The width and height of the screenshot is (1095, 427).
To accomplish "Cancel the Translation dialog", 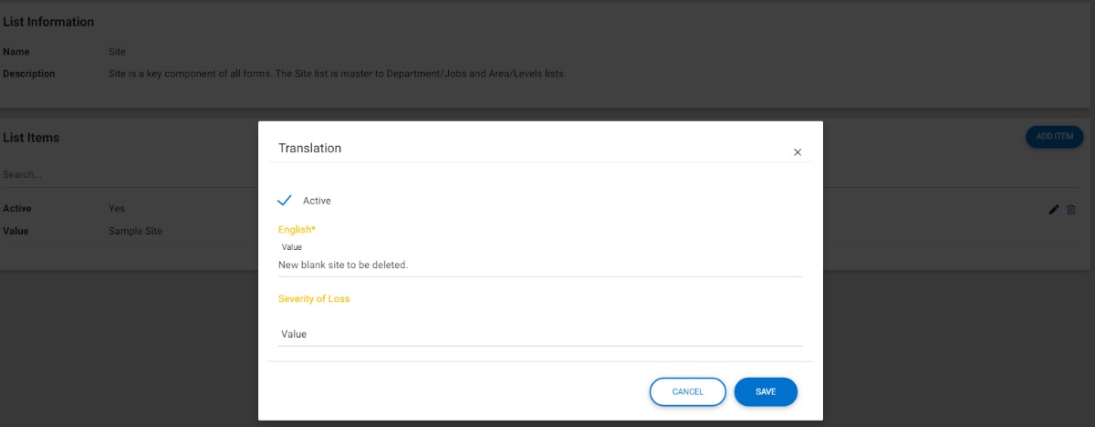I will coord(688,391).
